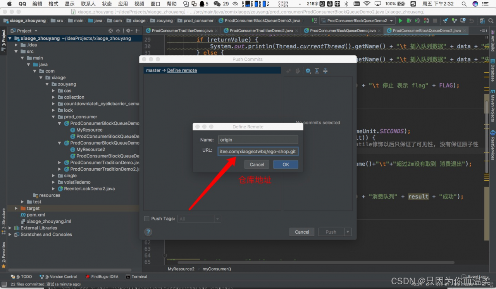Close the ProdConsumerTraditionDemo.java tab
Viewport: 496px width, 289px height.
click(x=216, y=31)
